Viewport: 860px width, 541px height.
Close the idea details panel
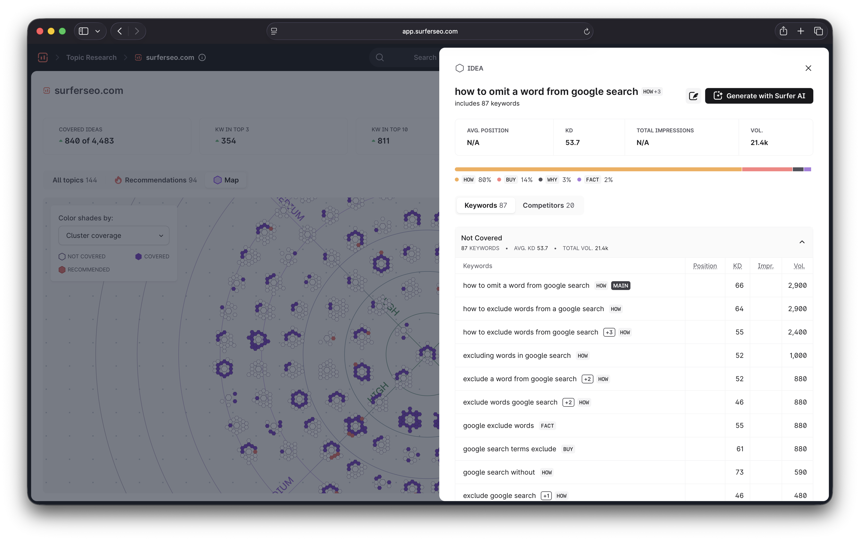click(808, 68)
